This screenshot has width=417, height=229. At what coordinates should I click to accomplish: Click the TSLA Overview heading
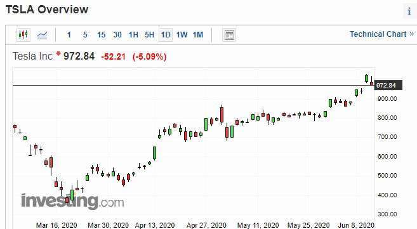click(x=47, y=10)
